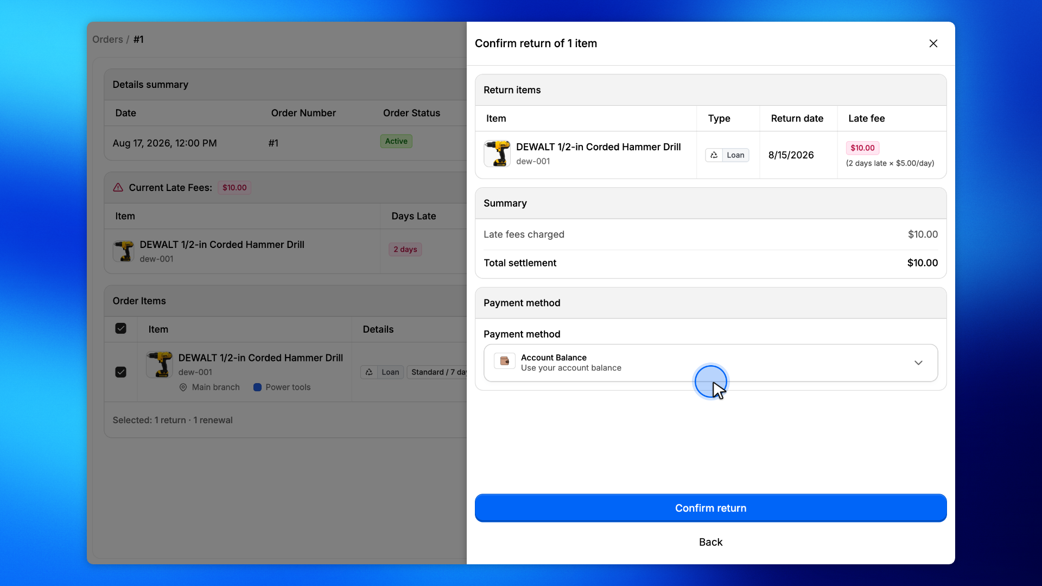This screenshot has height=586, width=1042.
Task: Click the Late fees charged $10.00 amount
Action: [x=923, y=234]
